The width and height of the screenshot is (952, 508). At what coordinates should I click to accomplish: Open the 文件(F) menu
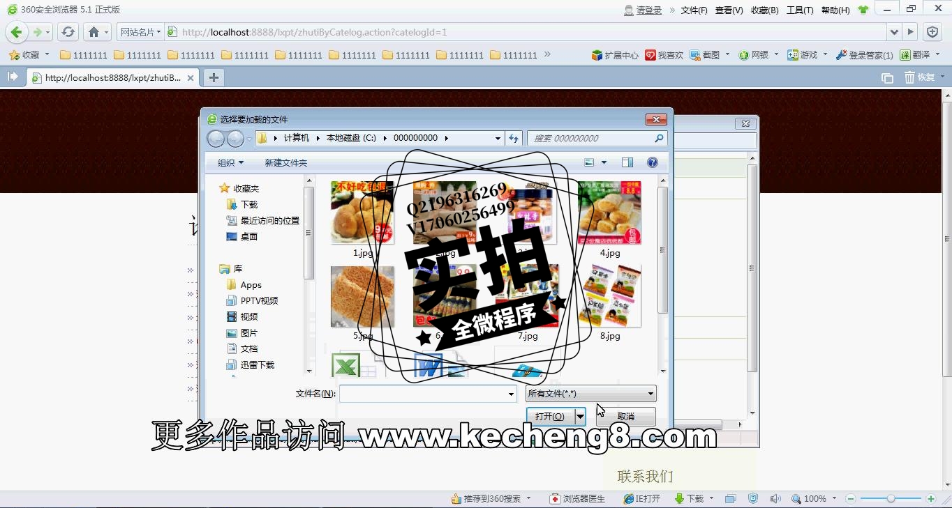tap(694, 10)
